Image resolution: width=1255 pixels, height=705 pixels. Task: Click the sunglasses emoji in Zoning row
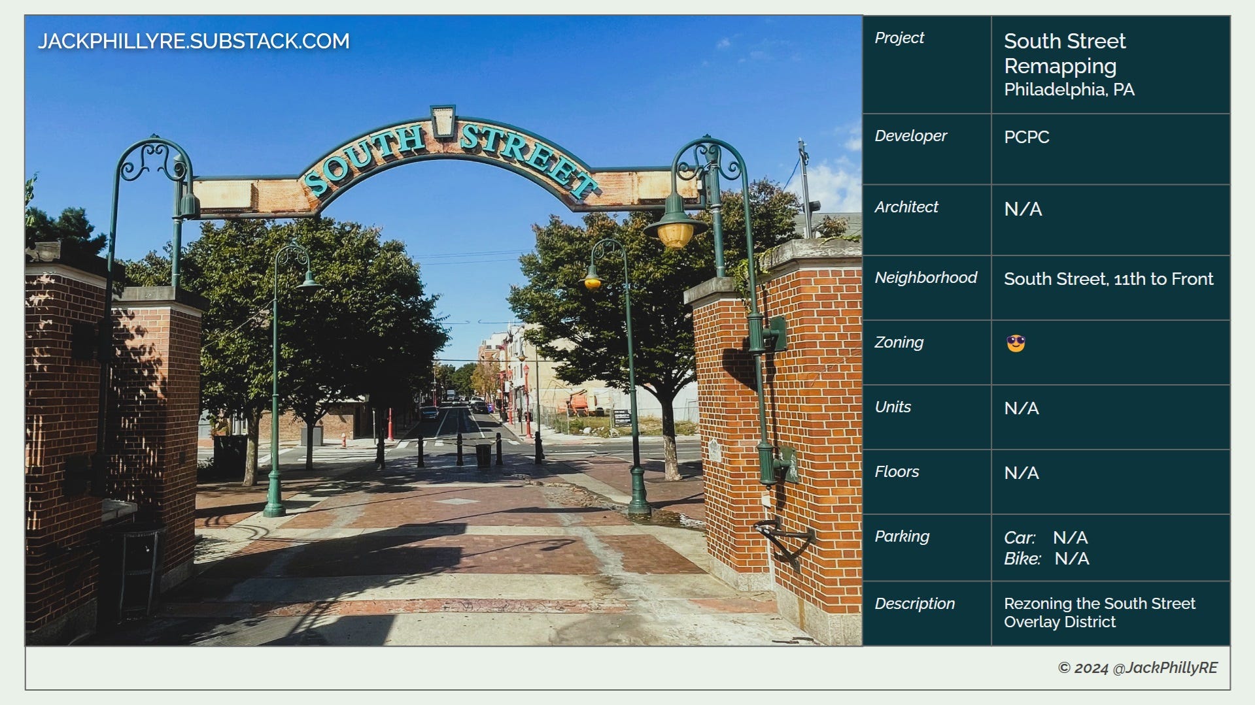(1016, 343)
